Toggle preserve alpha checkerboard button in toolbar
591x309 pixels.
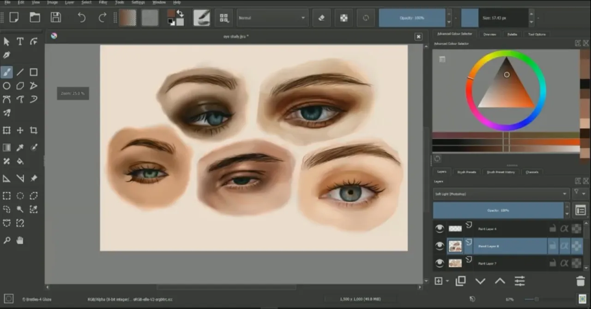pyautogui.click(x=344, y=18)
